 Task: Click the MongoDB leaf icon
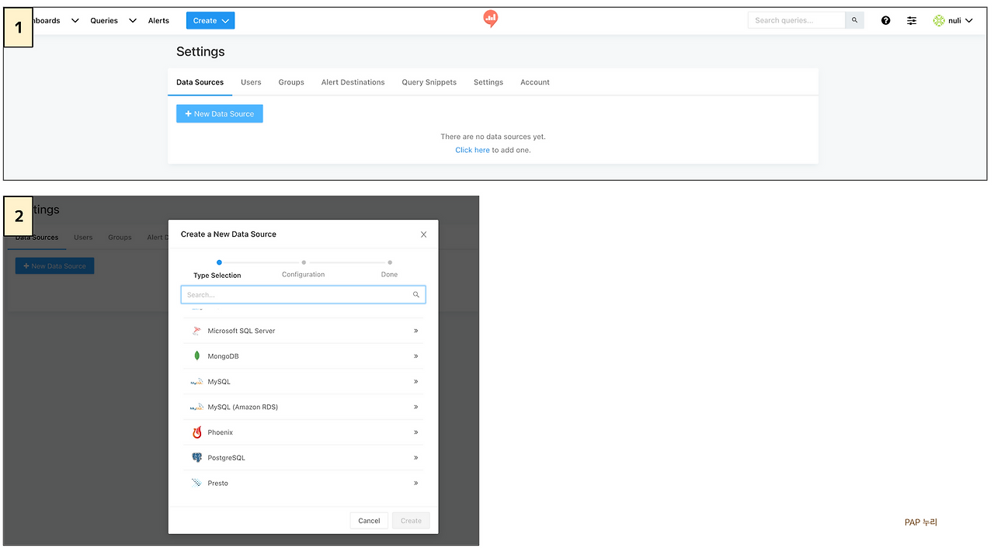click(x=197, y=356)
